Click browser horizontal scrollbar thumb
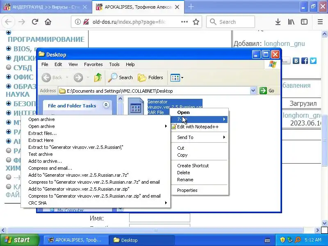 [x=155, y=230]
